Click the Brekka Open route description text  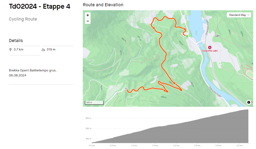33,70
